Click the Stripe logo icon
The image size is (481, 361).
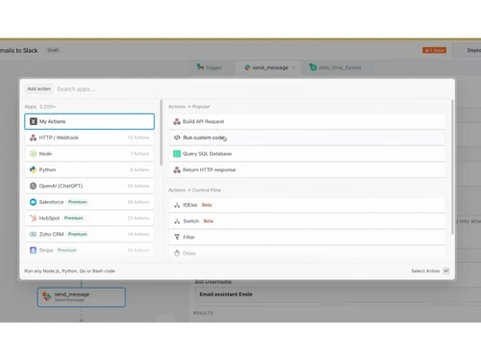pos(33,250)
